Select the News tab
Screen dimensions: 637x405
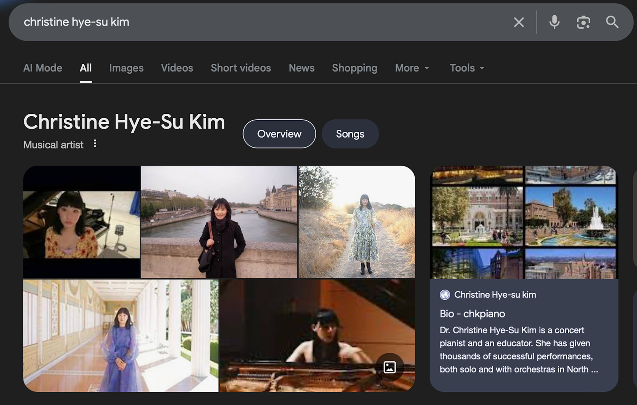point(301,68)
